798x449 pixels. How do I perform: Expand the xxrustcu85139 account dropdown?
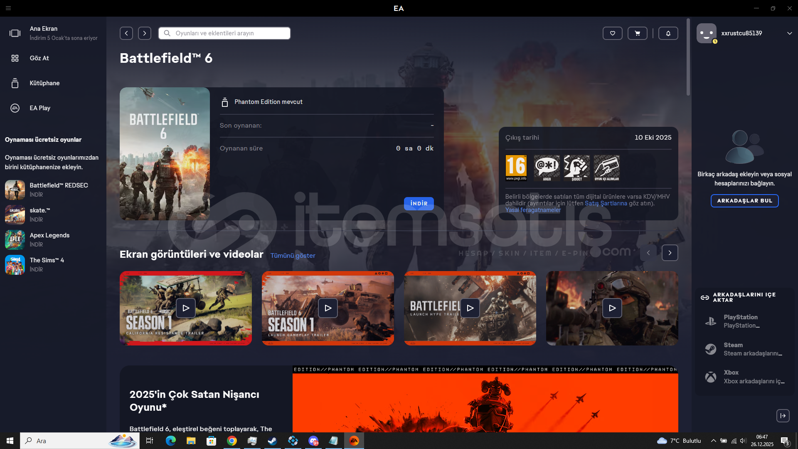click(789, 33)
